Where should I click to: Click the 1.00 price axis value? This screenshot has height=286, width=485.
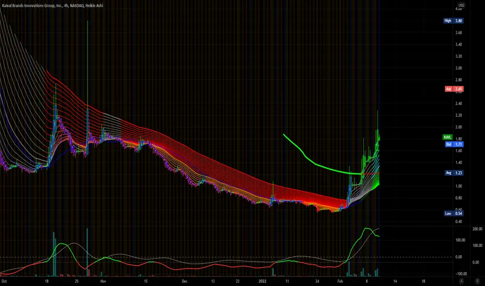[x=458, y=186]
